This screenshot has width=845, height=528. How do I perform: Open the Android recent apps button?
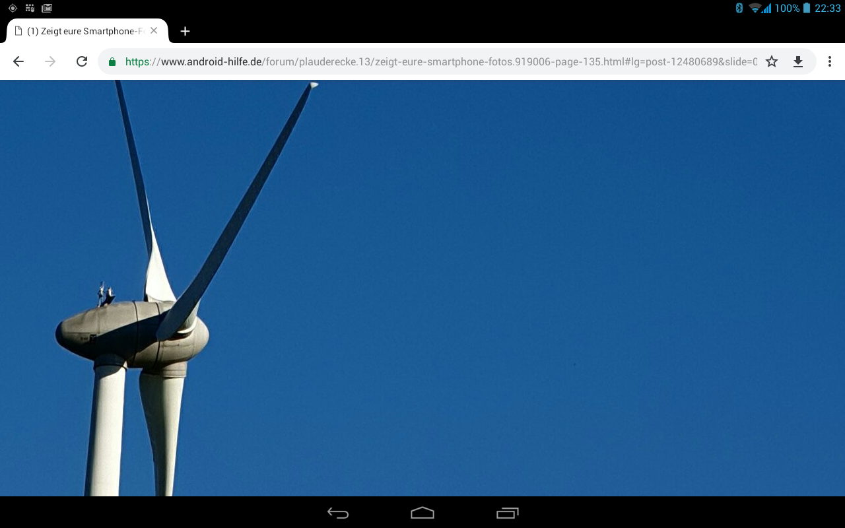point(507,513)
